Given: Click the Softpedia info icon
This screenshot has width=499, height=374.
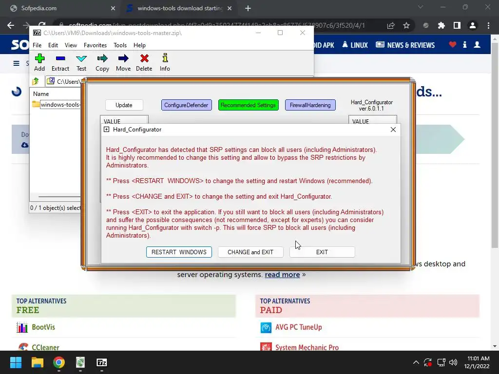Looking at the screenshot, I should point(464,44).
